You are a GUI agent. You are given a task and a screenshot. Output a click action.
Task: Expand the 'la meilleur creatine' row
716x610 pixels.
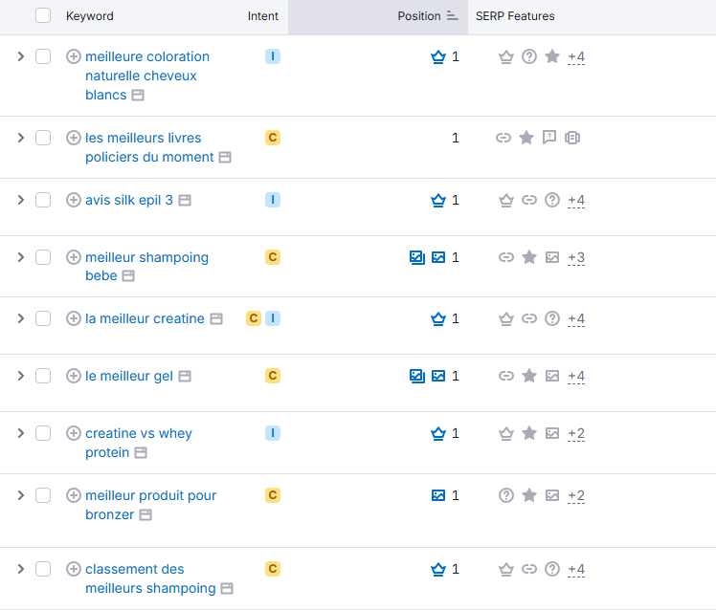click(20, 318)
